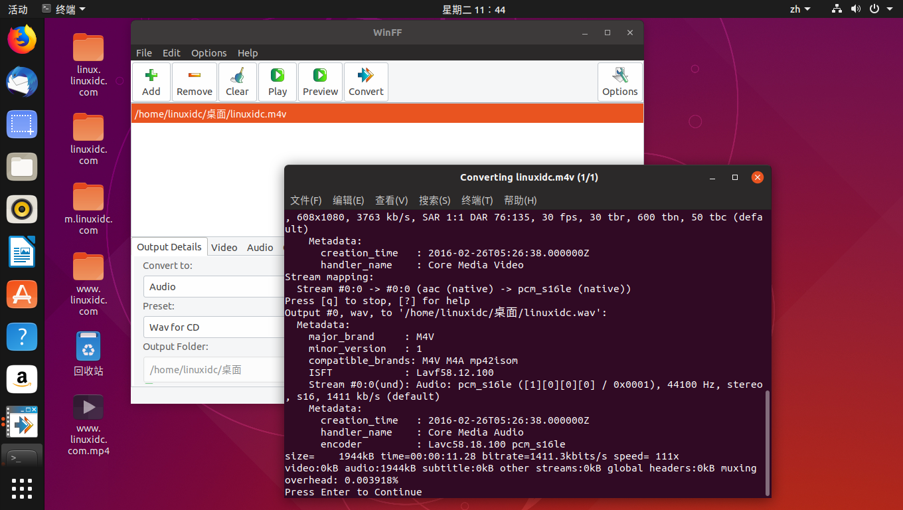Launch Firefox from the dock
Image resolution: width=903 pixels, height=510 pixels.
[x=22, y=40]
